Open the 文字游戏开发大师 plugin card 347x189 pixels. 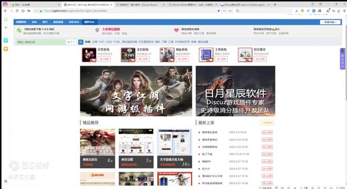[x=175, y=149]
